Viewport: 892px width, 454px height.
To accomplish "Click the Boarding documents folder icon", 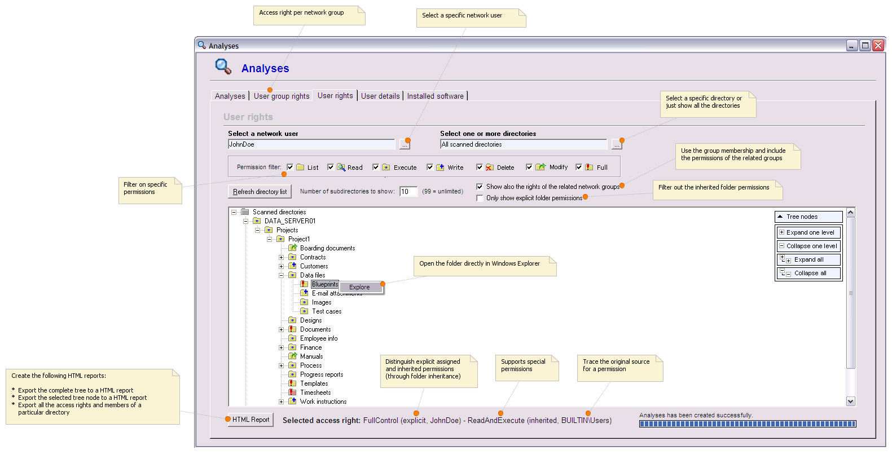I will click(292, 248).
